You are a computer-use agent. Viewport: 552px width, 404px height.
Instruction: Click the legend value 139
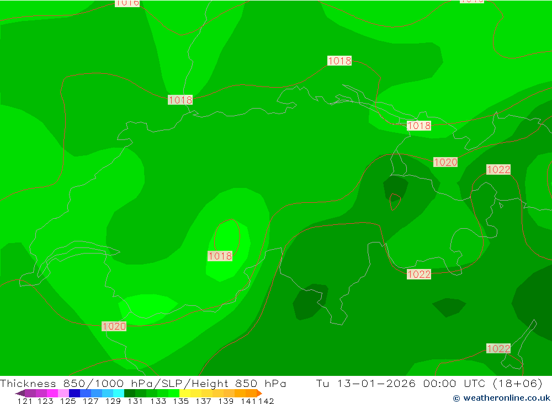pyautogui.click(x=226, y=401)
